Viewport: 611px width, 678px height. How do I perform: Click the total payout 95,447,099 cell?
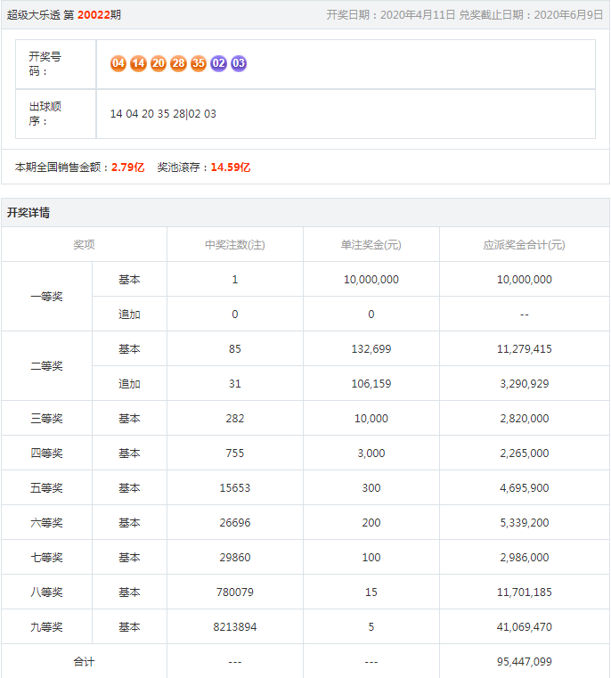524,662
